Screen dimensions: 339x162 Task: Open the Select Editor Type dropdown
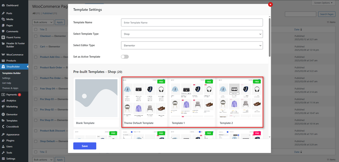[192, 45]
